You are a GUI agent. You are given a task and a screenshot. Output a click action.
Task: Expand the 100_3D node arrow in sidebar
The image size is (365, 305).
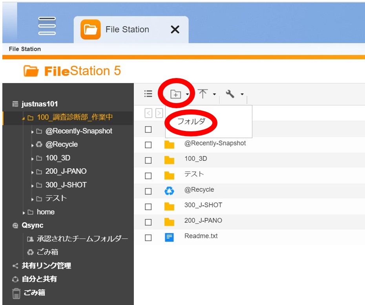pyautogui.click(x=32, y=159)
